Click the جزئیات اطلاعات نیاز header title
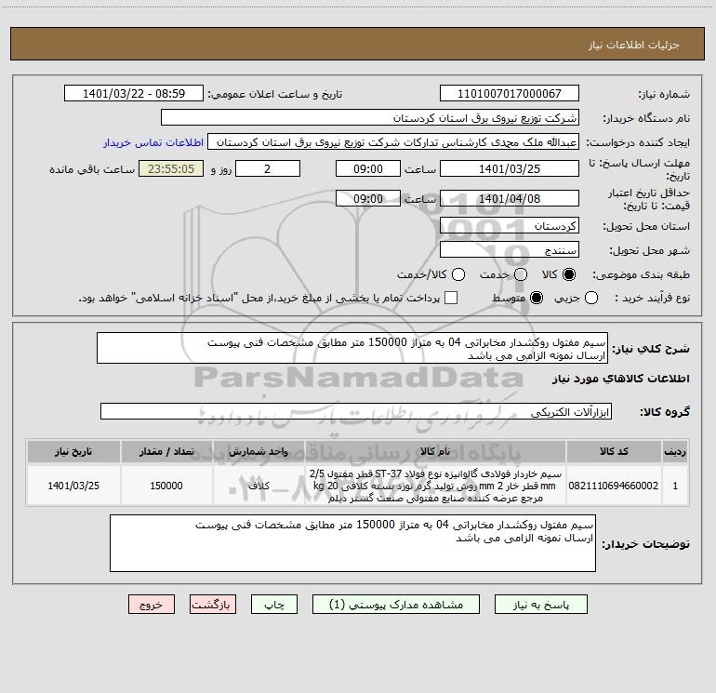The image size is (716, 693). 634,45
